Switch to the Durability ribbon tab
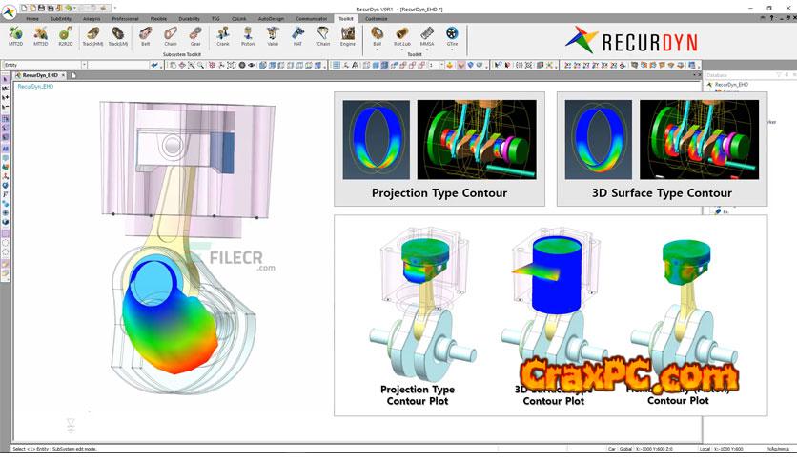Screen dimensions: 797x461 pyautogui.click(x=189, y=18)
